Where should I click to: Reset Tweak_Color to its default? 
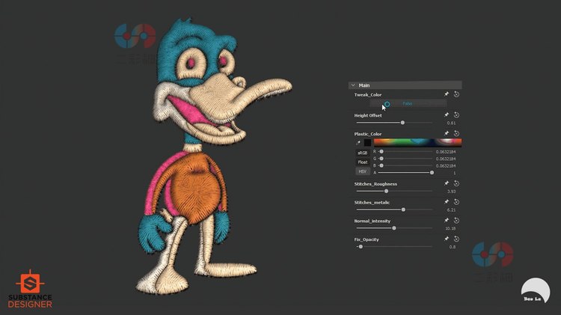[x=456, y=94]
